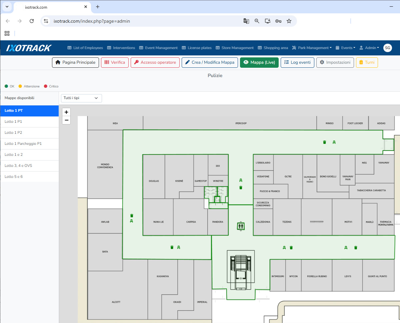The image size is (400, 323).
Task: Click the KASANOVA store label
Action: pos(163,276)
